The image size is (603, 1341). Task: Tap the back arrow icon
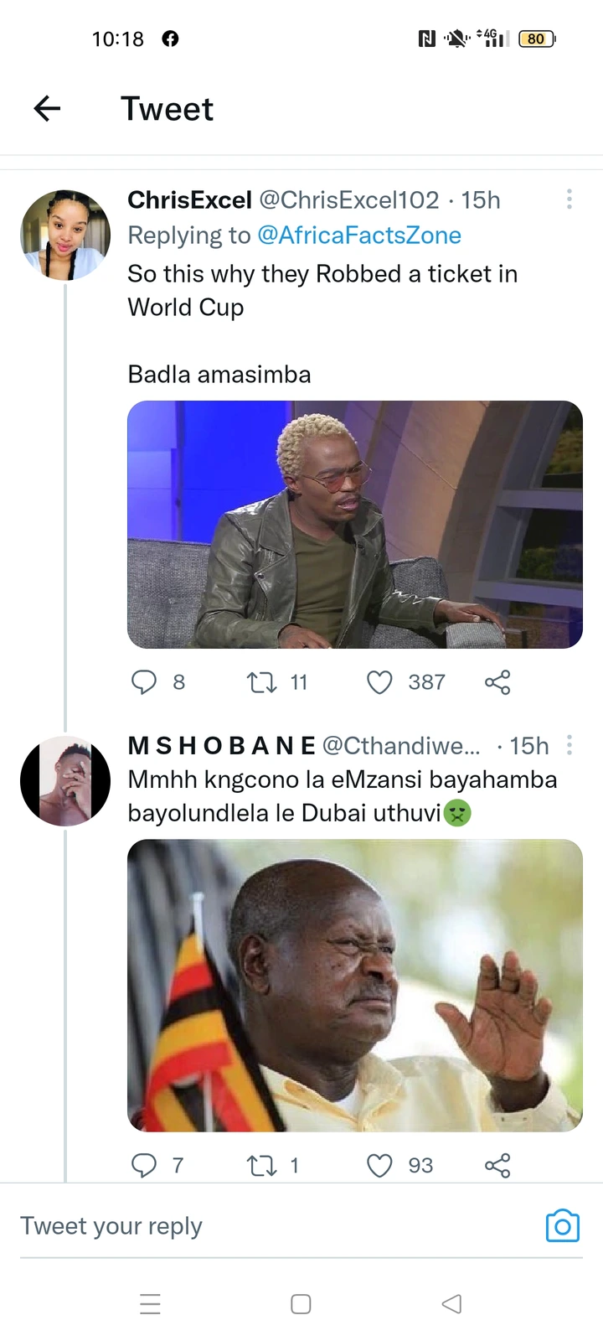[47, 108]
